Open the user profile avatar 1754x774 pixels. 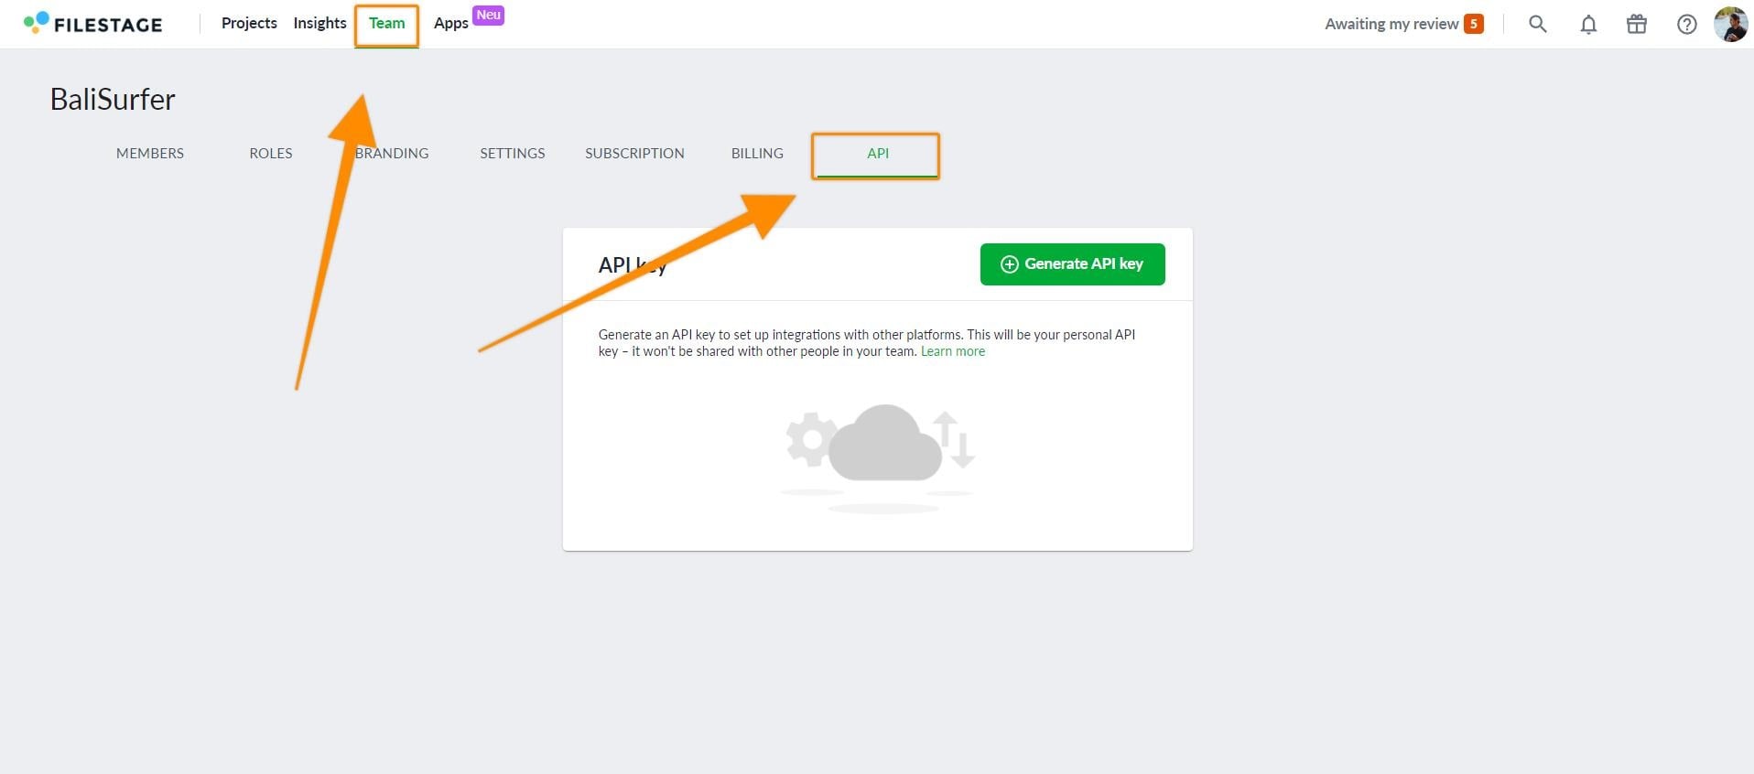point(1730,24)
